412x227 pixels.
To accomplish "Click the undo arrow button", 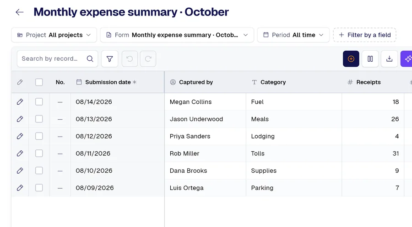I will click(130, 59).
